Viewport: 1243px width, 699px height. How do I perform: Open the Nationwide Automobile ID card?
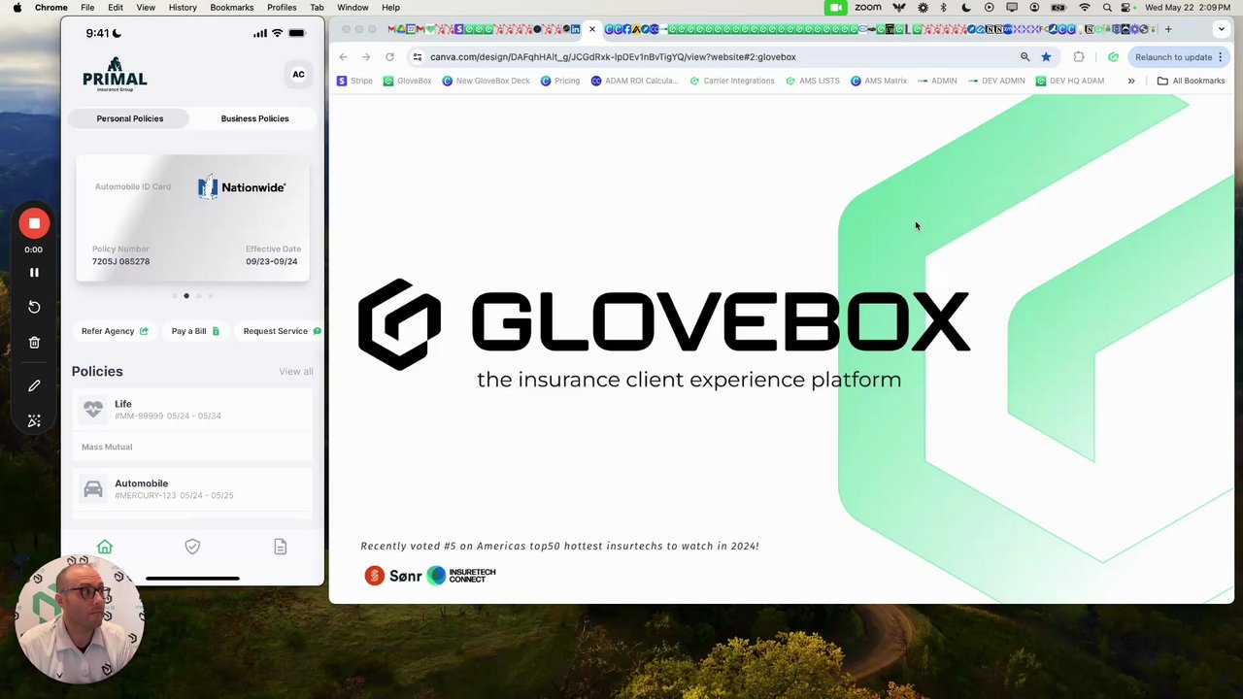193,218
